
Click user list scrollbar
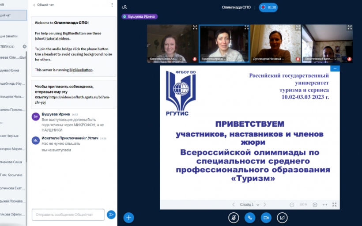click(x=26, y=106)
